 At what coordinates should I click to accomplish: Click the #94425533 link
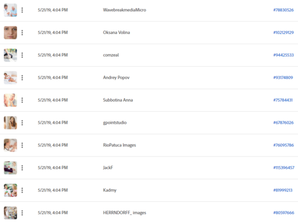[x=284, y=55]
